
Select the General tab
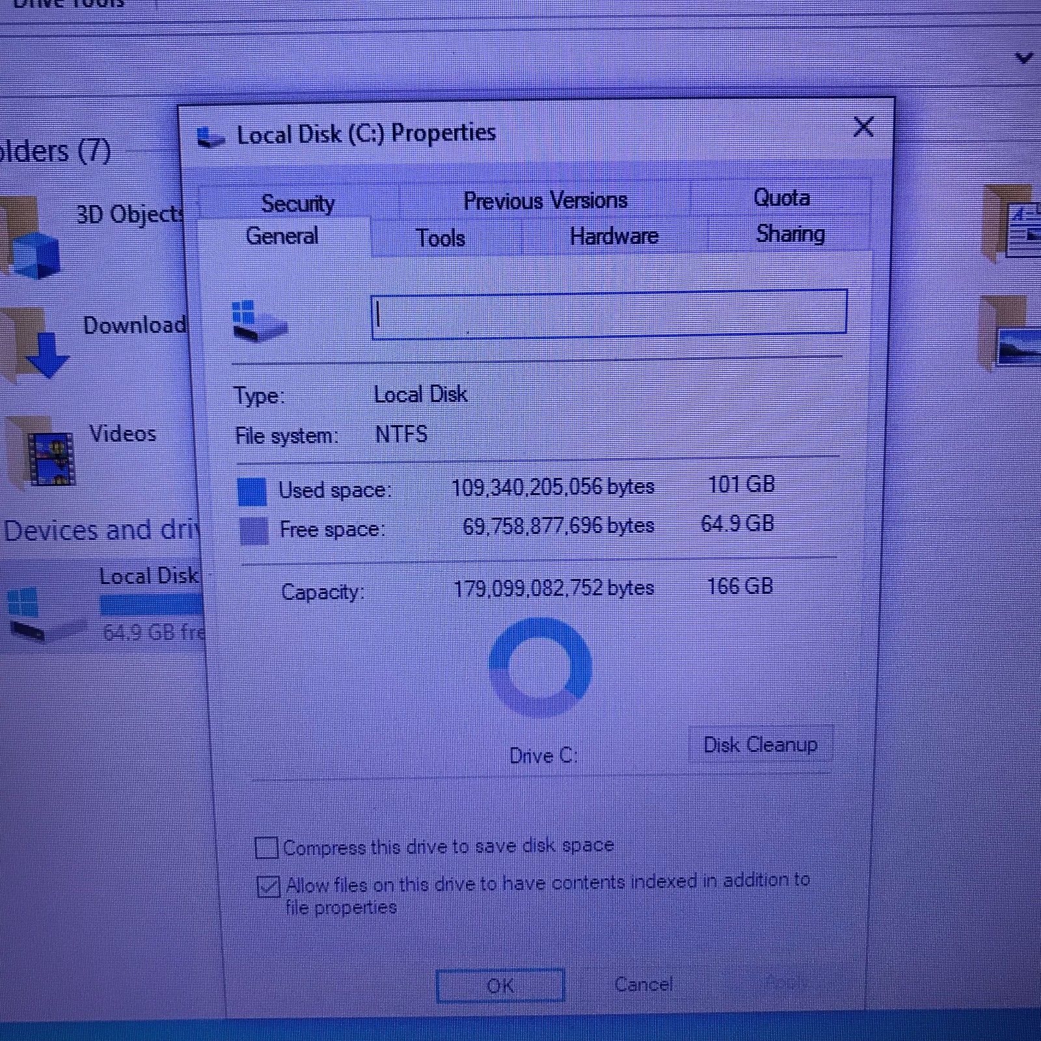coord(282,236)
